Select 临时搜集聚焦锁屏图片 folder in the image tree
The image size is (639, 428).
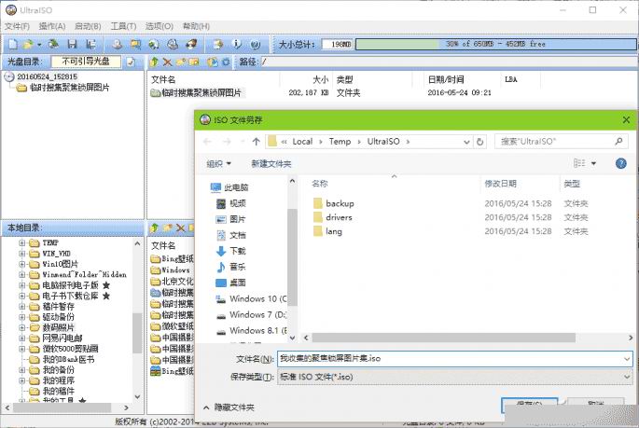(69, 87)
